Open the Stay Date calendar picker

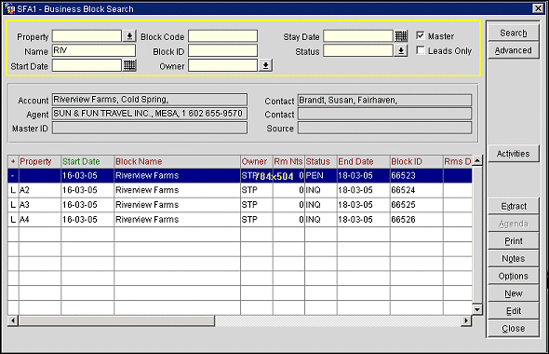401,36
